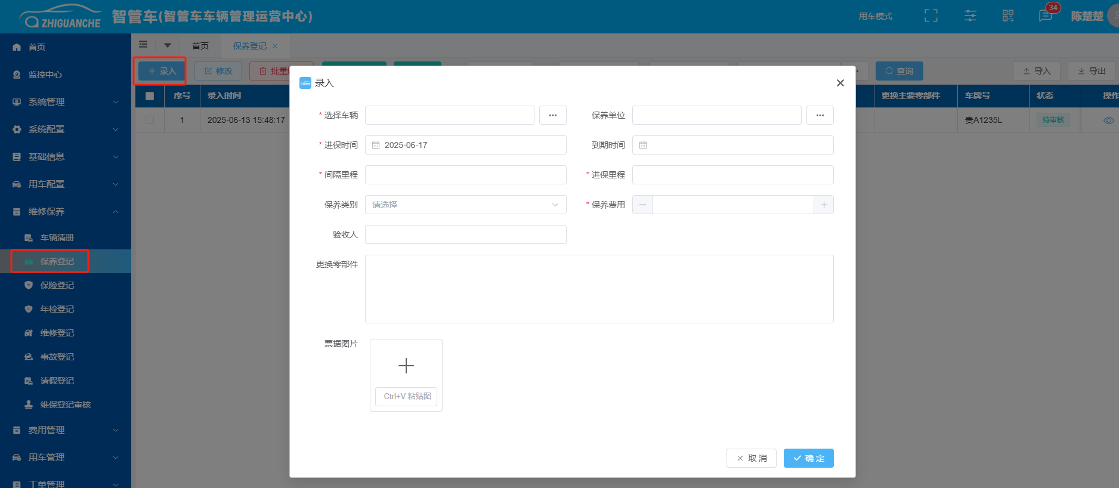This screenshot has width=1119, height=488.
Task: Select 保险登记 in the sidebar
Action: tap(57, 285)
